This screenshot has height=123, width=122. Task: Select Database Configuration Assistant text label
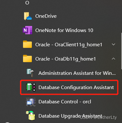76,87
